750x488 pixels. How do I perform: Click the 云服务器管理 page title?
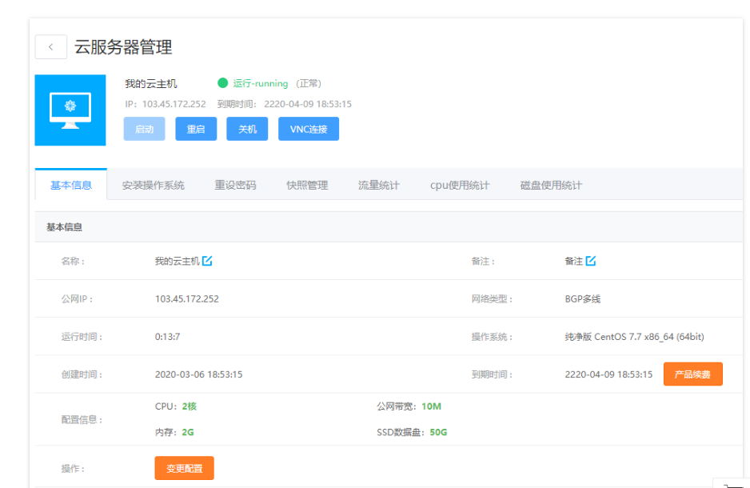click(x=123, y=47)
